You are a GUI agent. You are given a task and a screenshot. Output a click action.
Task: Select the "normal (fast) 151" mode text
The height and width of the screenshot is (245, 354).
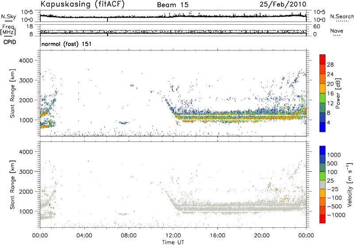67,44
